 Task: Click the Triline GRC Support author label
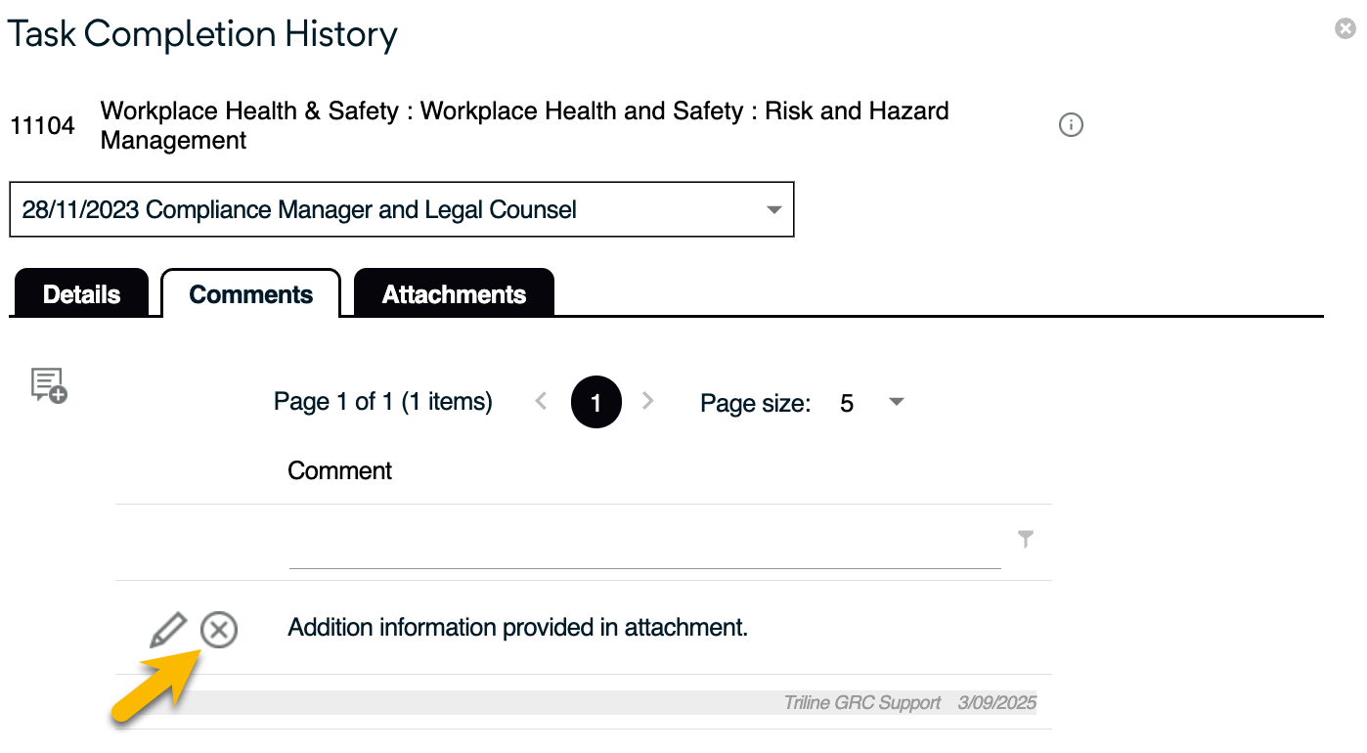pos(861,703)
